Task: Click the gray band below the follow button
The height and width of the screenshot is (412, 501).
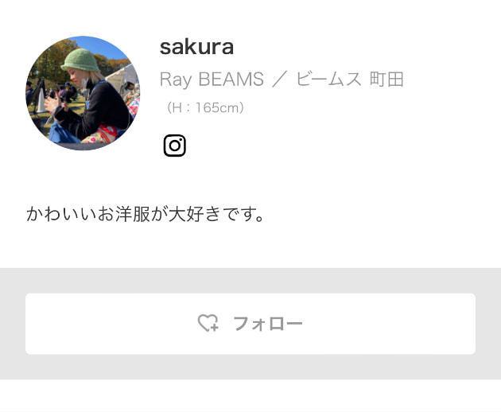Action: tap(250, 367)
